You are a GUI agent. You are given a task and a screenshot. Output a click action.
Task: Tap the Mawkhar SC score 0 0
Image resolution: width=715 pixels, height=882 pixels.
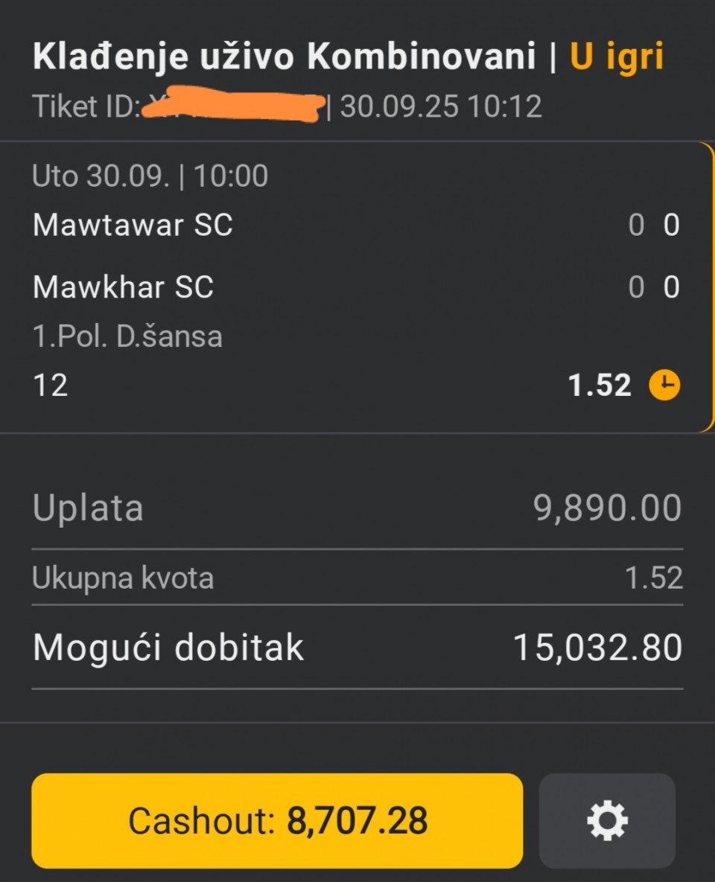pyautogui.click(x=654, y=287)
